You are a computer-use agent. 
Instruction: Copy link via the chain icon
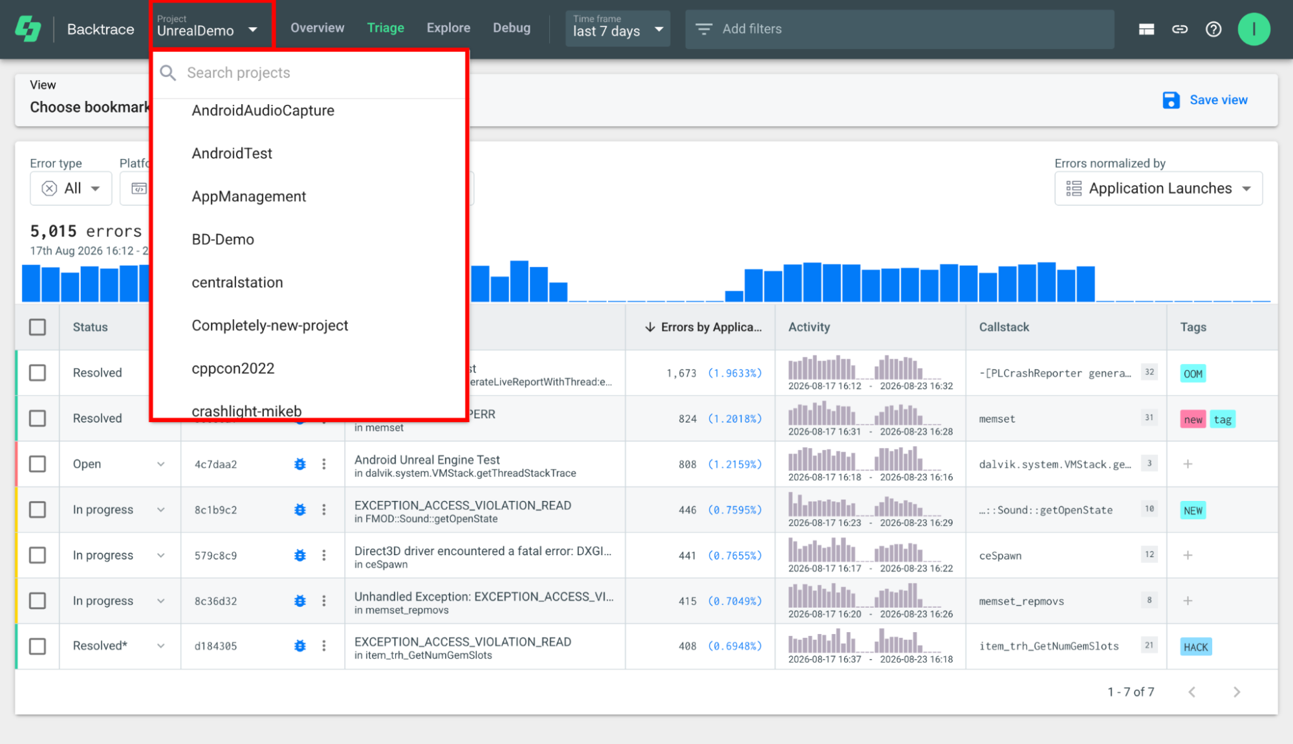click(1180, 29)
